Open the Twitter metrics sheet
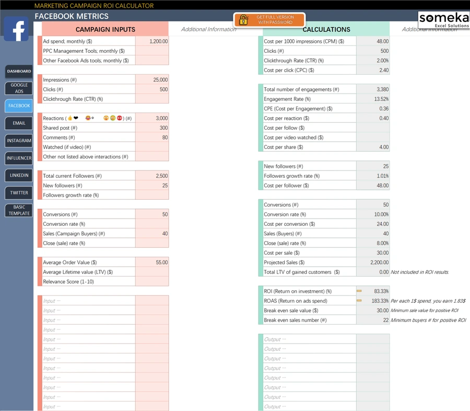This screenshot has height=411, width=470. pos(19,193)
